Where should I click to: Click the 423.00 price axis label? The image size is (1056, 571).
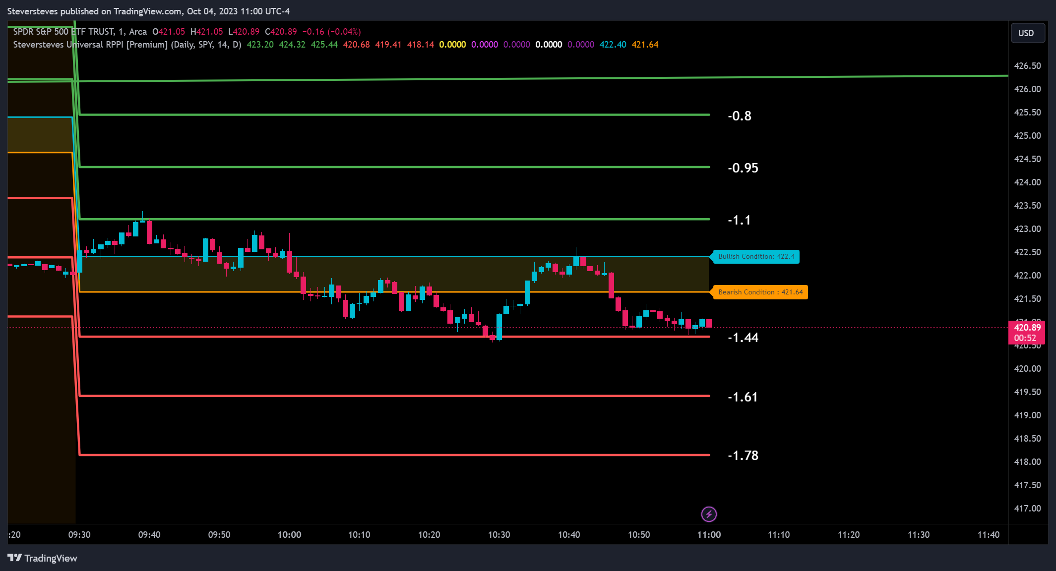coord(1027,229)
